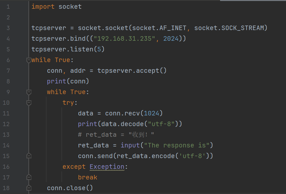Click line number 11 in the gutter
The width and height of the screenshot is (286, 194).
click(6, 113)
